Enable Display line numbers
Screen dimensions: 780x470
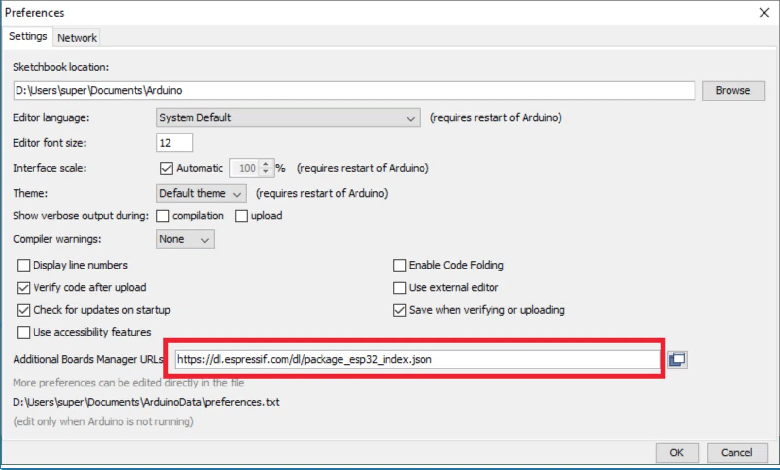(24, 266)
